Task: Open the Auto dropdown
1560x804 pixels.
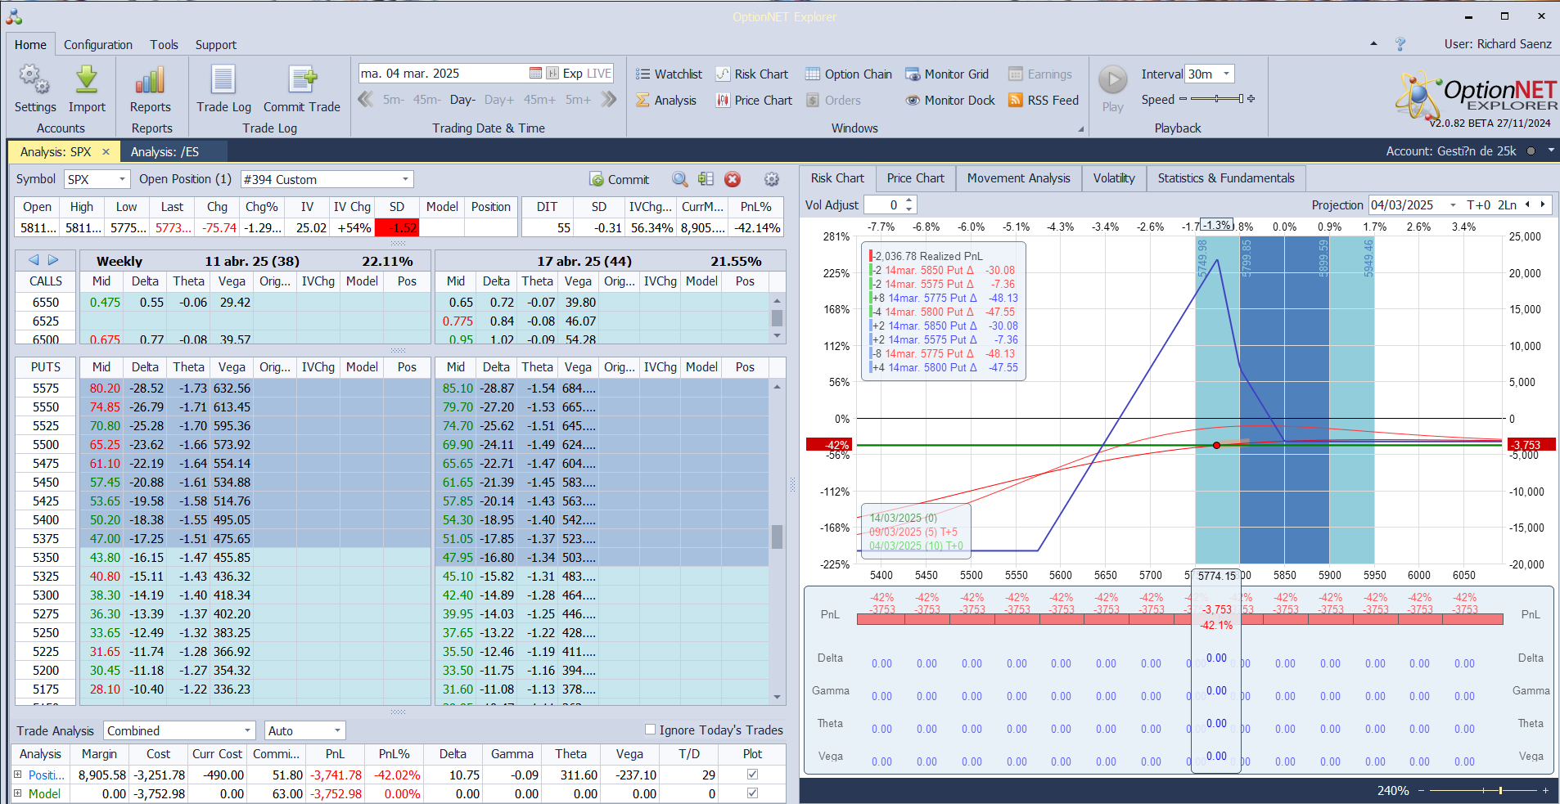Action: [337, 730]
